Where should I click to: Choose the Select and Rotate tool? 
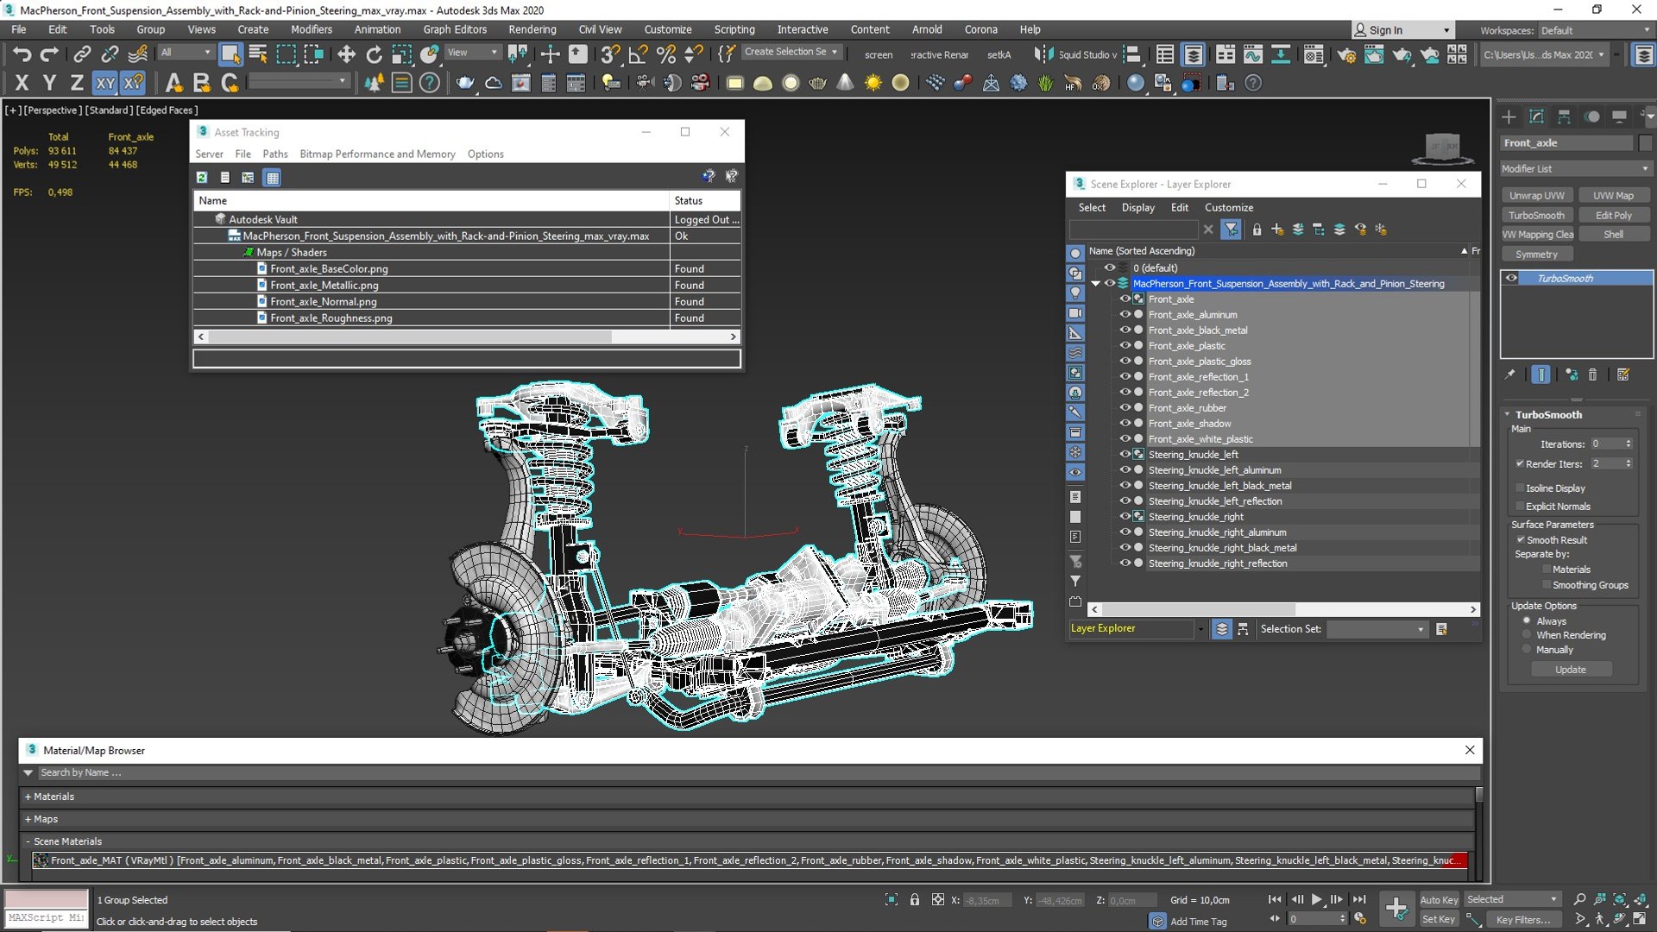tap(374, 54)
